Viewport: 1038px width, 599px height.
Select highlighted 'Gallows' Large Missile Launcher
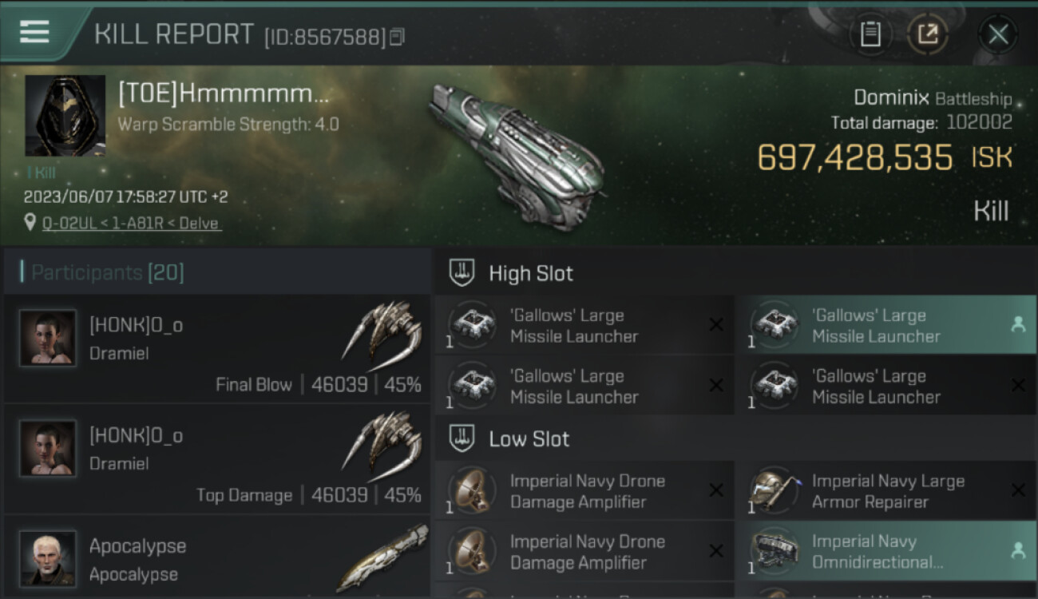click(885, 325)
